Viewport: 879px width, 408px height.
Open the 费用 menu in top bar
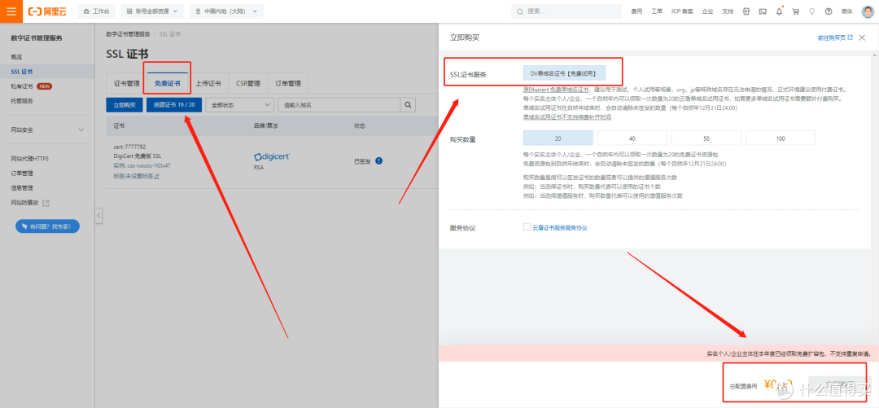[x=636, y=11]
